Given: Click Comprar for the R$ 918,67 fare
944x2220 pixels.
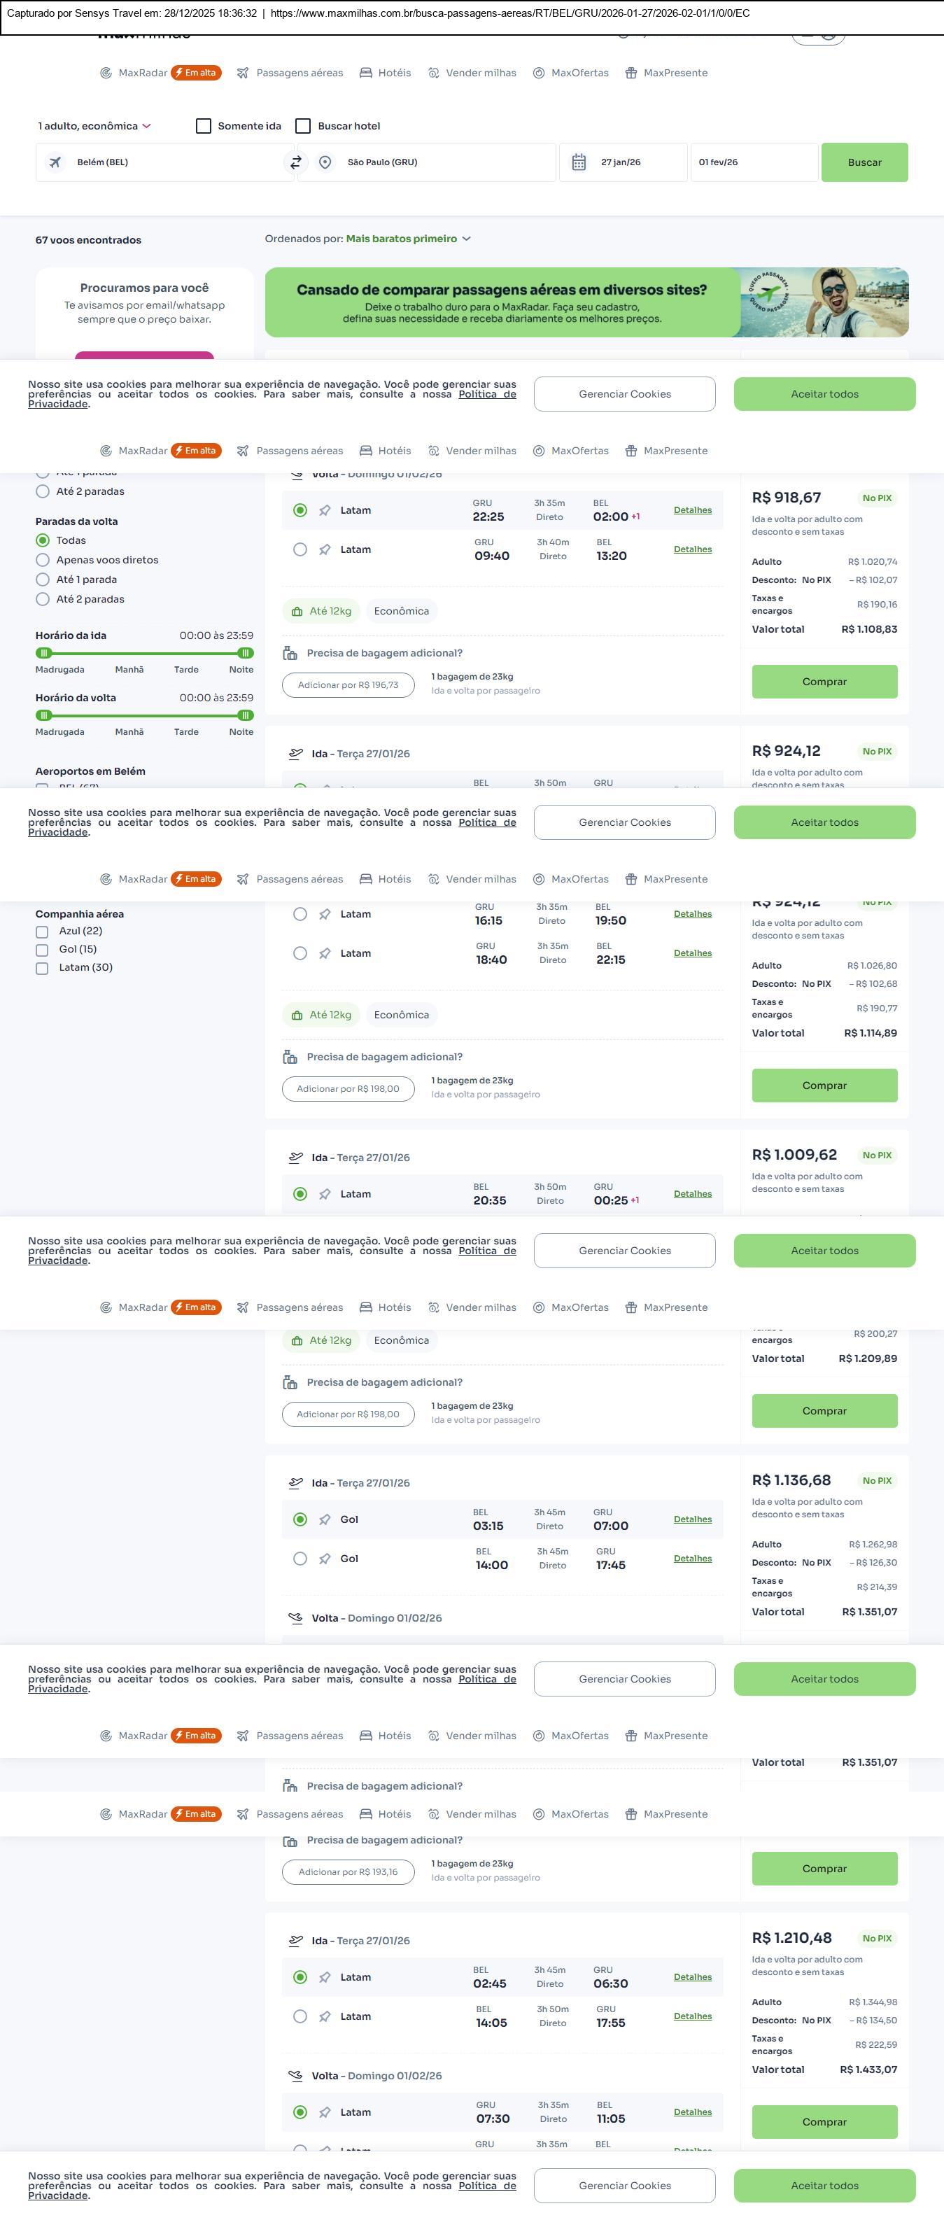Looking at the screenshot, I should coord(824,682).
